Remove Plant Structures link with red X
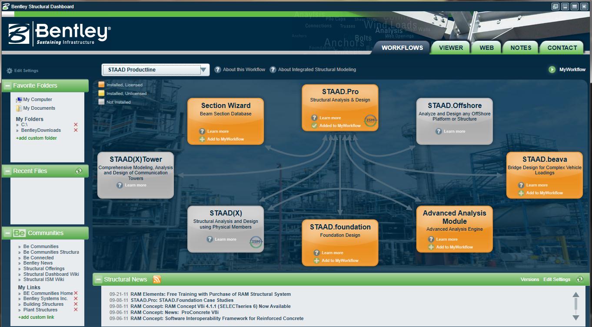 76,310
